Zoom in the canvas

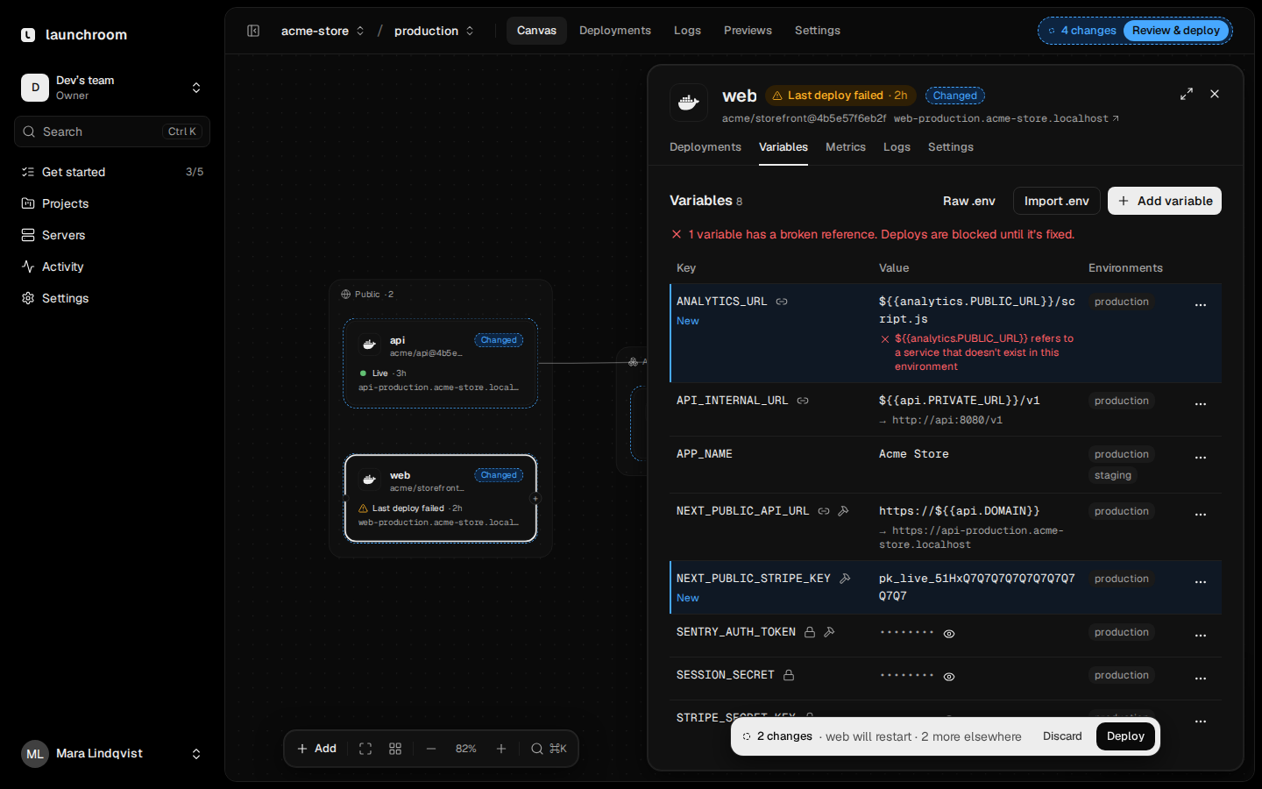[501, 749]
